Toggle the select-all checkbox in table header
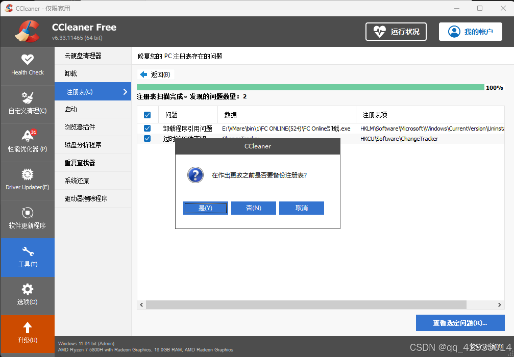Screen dimensions: 514x357 tap(147, 115)
